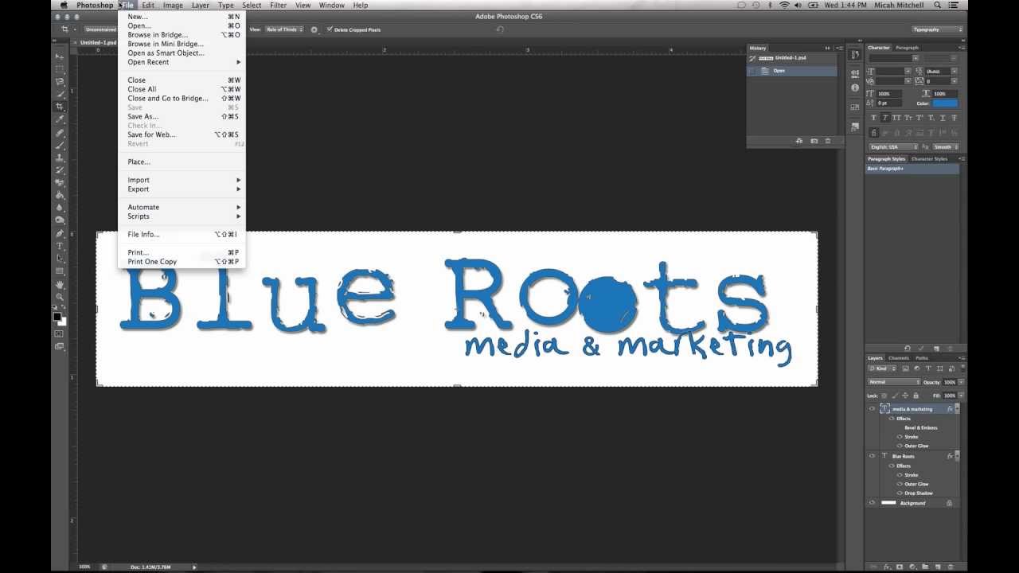Add a layer mask

[899, 567]
